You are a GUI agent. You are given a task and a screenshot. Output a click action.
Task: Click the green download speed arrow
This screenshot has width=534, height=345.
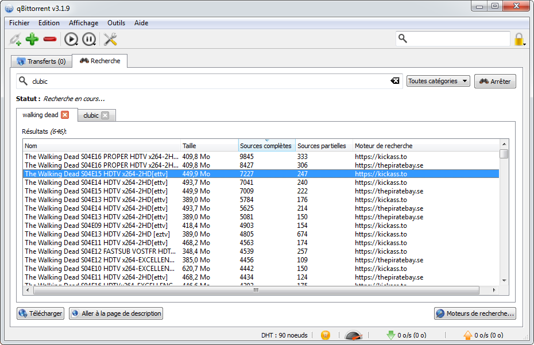391,335
